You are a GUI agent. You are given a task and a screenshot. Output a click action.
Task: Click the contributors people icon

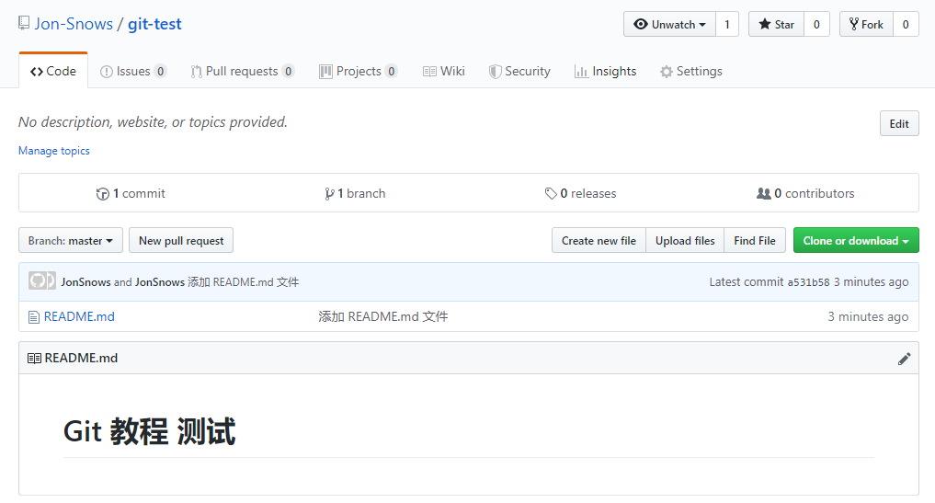763,194
